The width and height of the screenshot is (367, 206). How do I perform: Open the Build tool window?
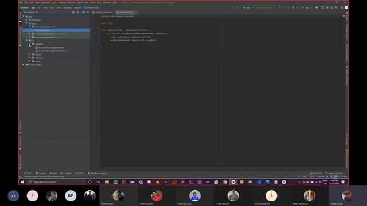pyautogui.click(x=53, y=173)
